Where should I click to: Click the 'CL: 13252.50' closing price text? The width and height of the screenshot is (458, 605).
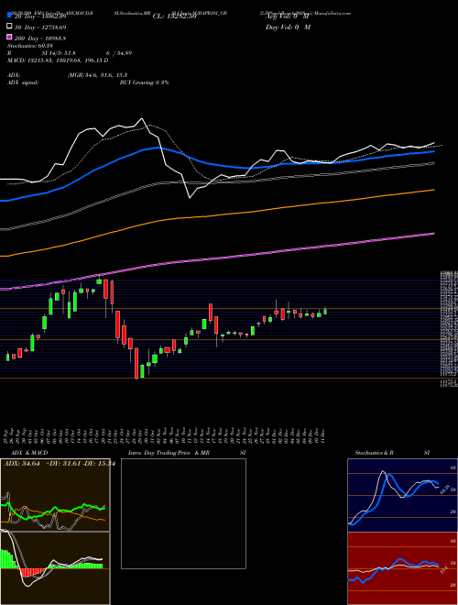[x=175, y=16]
